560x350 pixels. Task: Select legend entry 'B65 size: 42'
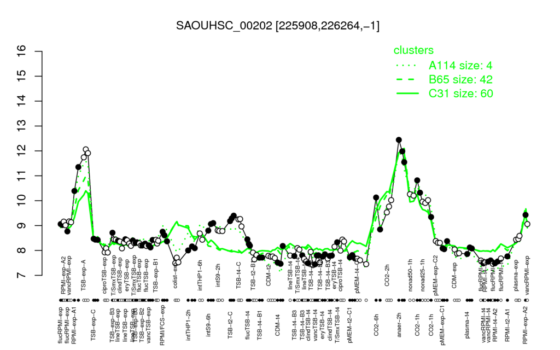(x=460, y=79)
